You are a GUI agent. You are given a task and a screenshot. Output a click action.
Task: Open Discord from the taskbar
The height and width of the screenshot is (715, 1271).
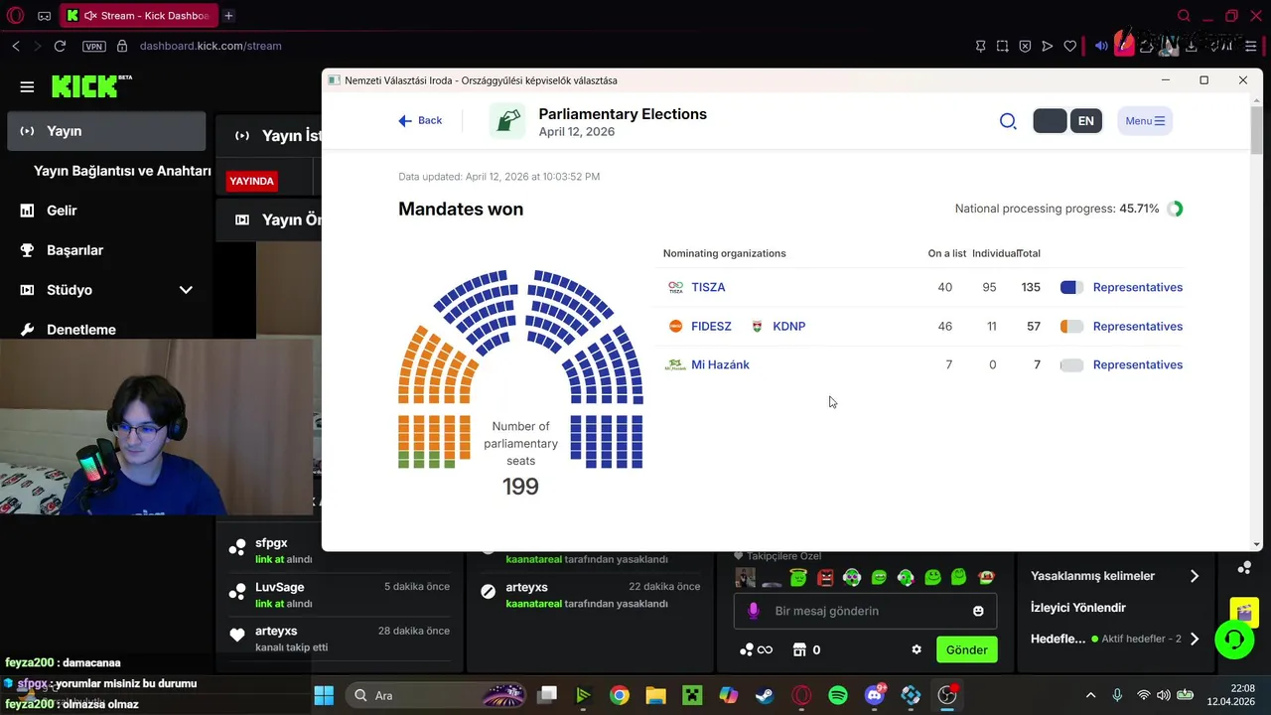(x=875, y=695)
